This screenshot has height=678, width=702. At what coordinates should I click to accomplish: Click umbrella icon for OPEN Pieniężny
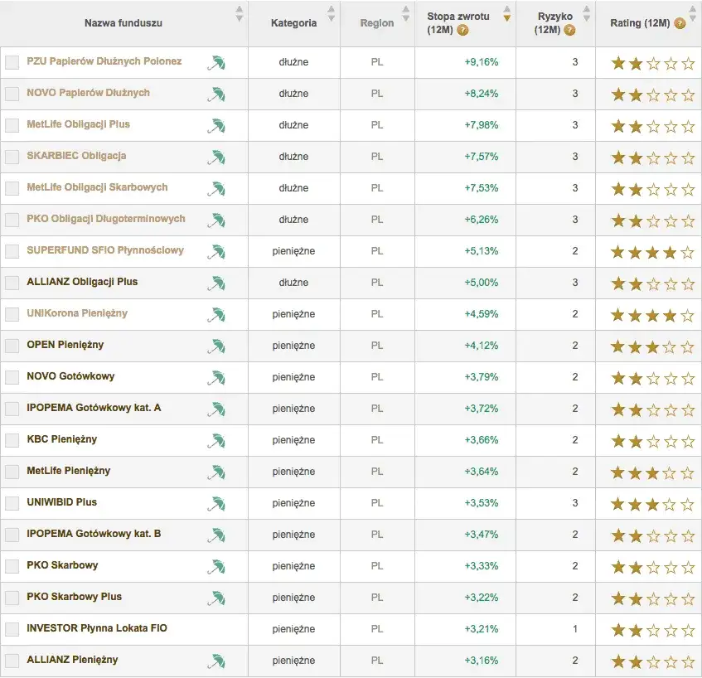[x=216, y=346]
